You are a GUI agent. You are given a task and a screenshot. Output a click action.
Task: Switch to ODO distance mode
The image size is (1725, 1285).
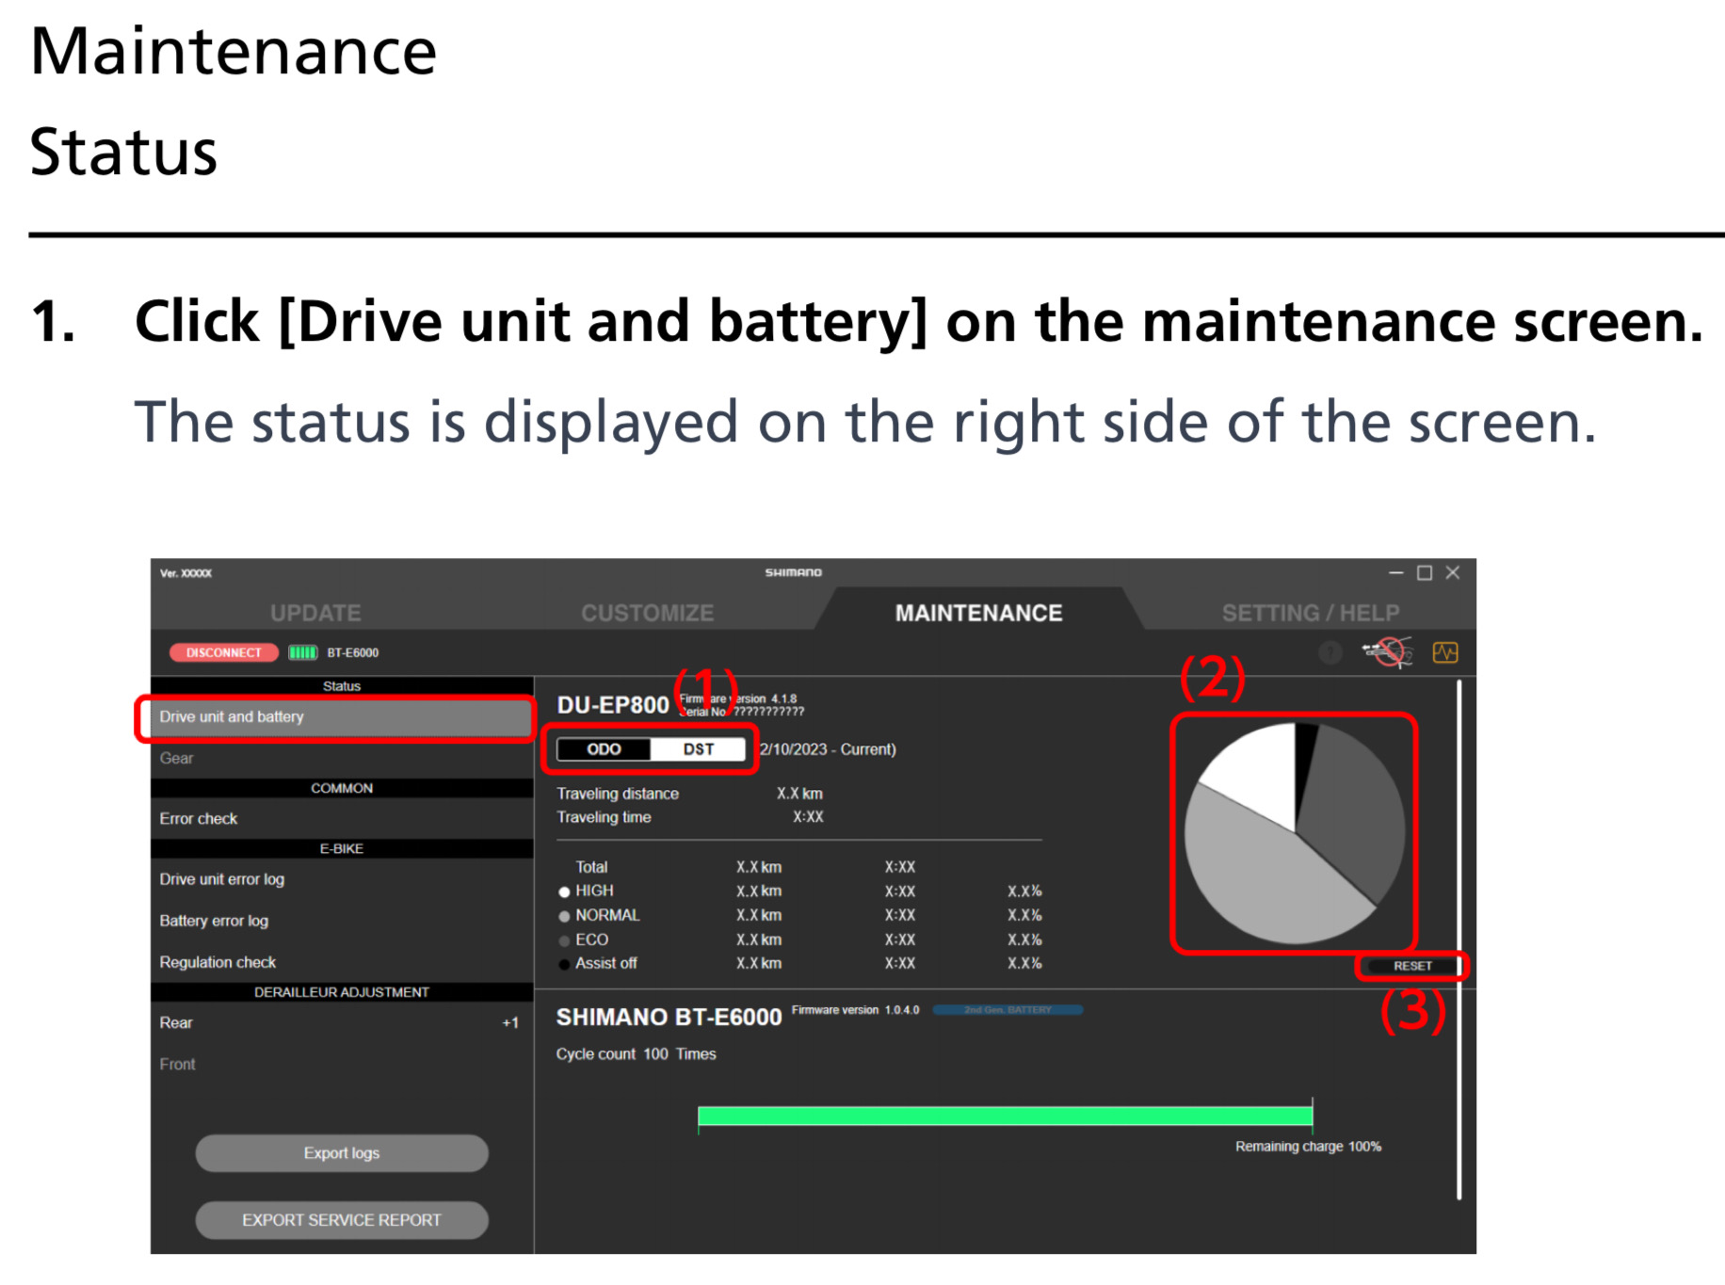pyautogui.click(x=604, y=749)
